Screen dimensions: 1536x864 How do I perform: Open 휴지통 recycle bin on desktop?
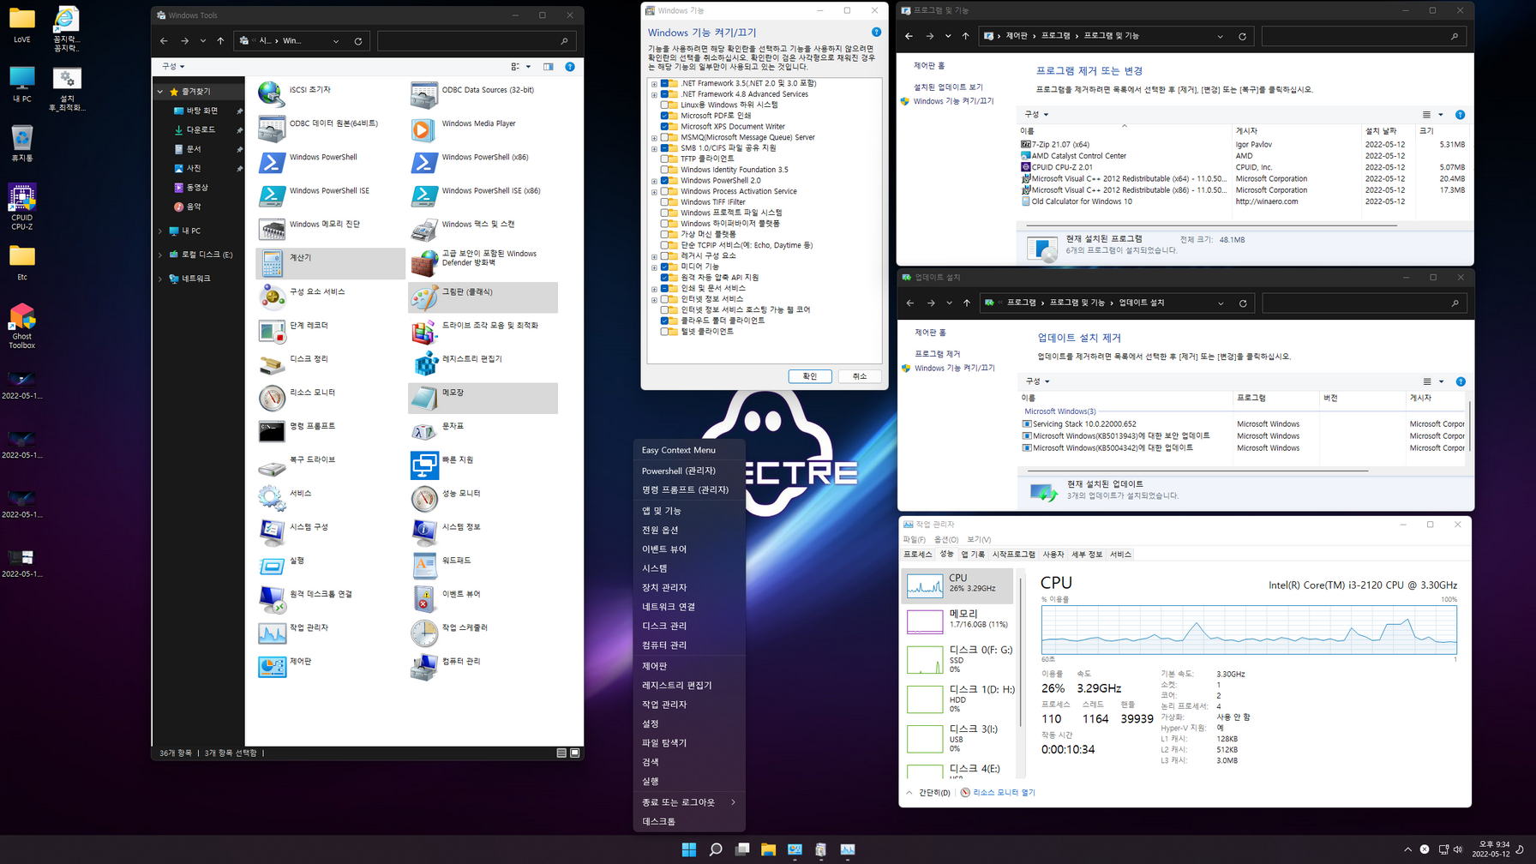21,143
